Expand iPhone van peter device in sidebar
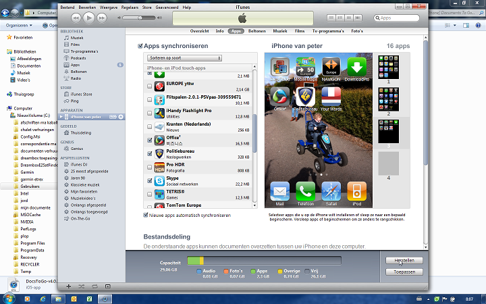Screen dimensions: 486x304 coord(61,117)
